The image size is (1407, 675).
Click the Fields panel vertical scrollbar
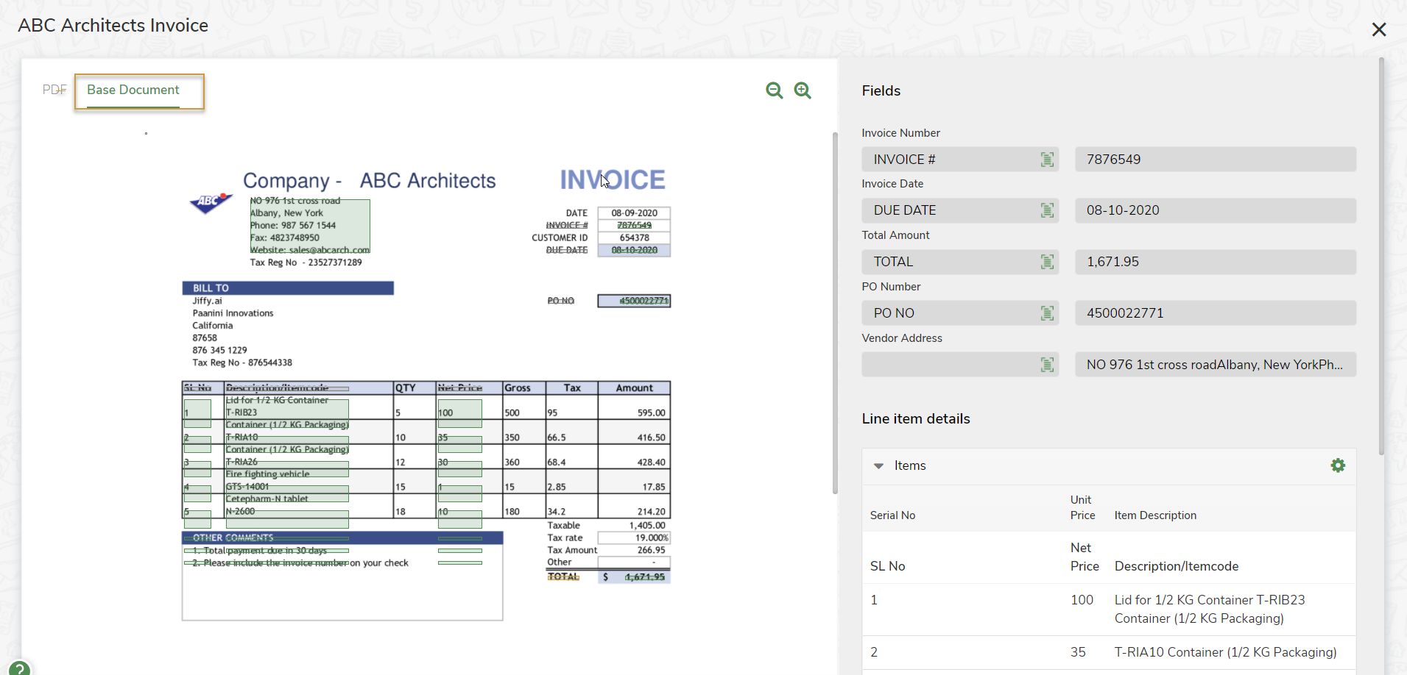[1381, 257]
